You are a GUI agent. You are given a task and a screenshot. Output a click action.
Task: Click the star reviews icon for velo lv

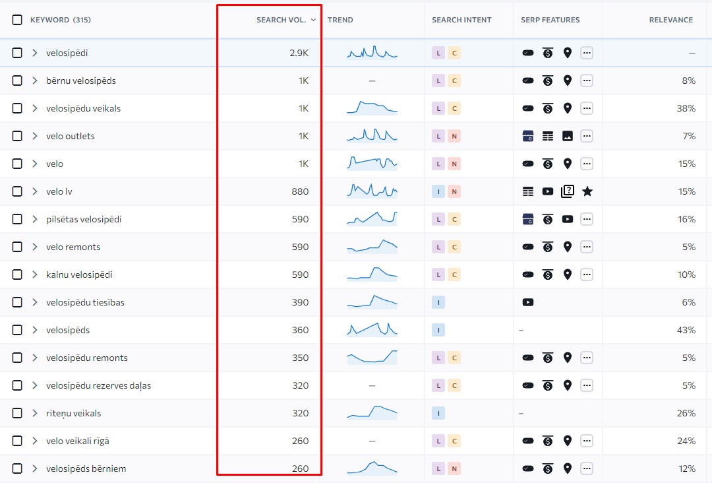point(587,191)
